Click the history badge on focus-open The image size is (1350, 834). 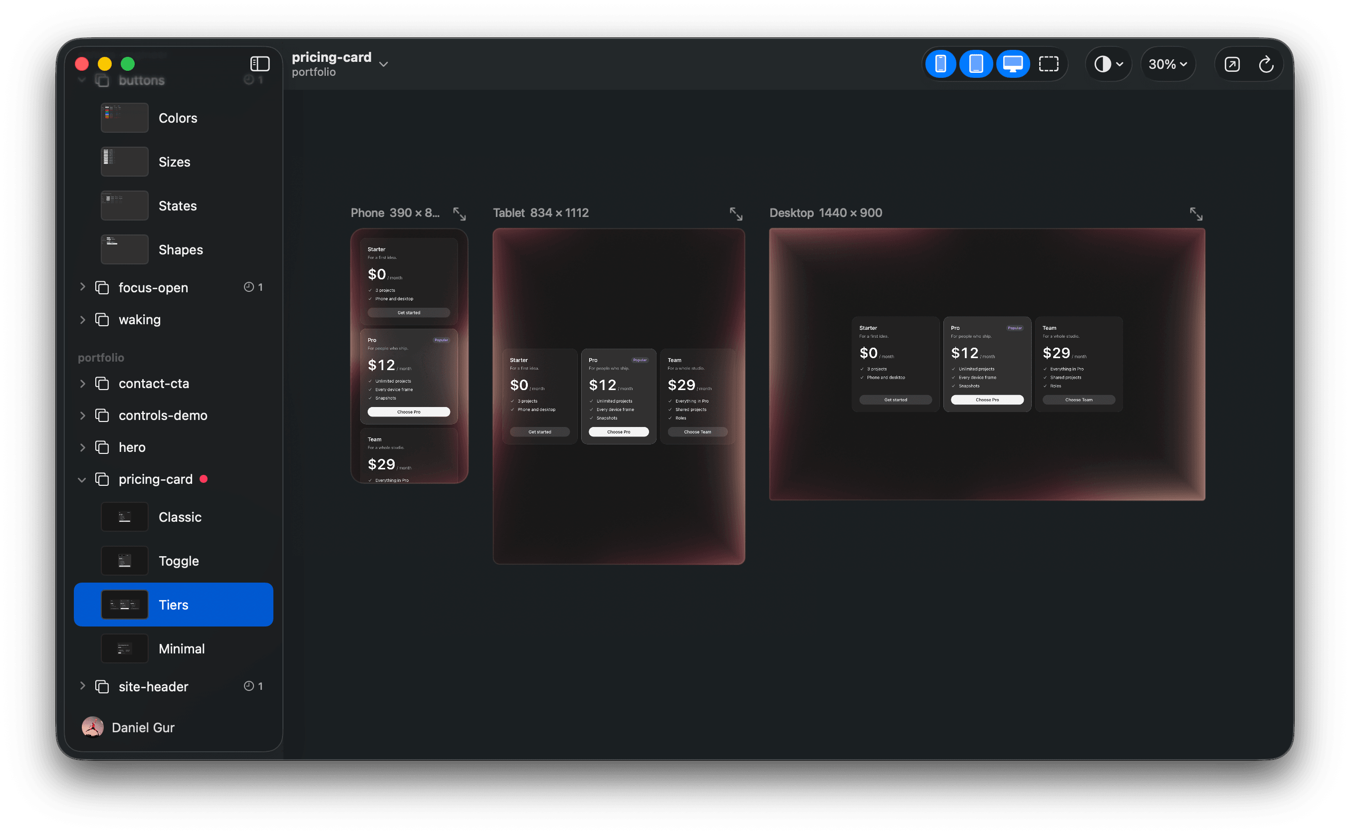tap(253, 287)
